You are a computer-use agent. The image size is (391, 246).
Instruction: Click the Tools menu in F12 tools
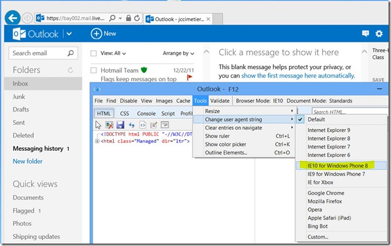200,101
